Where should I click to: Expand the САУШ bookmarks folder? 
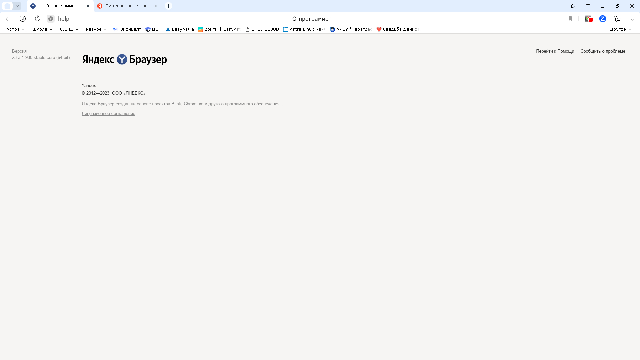tap(69, 29)
